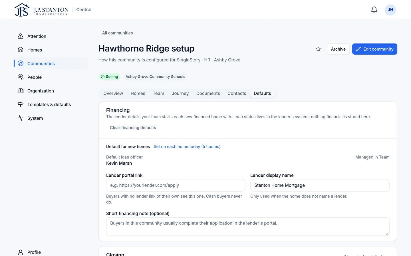Go to the Documents tab

click(x=208, y=94)
